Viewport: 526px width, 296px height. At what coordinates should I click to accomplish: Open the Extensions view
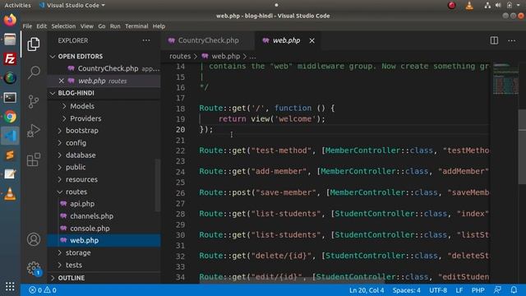click(x=34, y=160)
